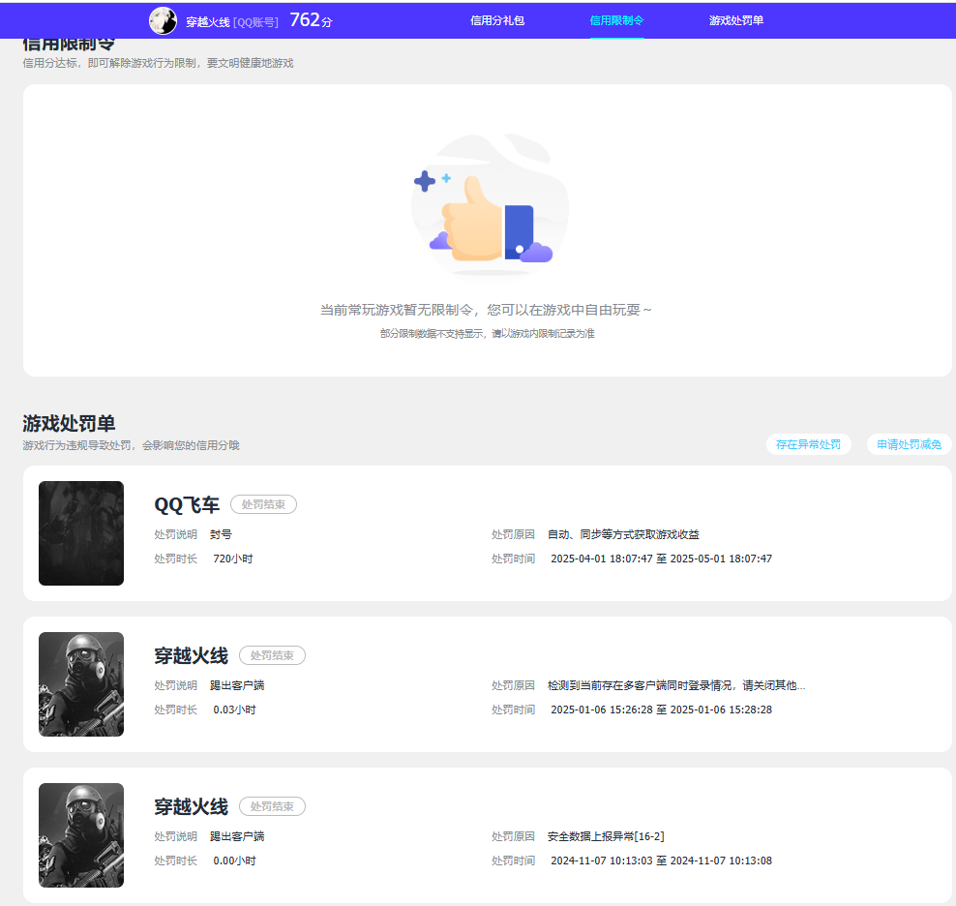Click the 762分 credit score
The width and height of the screenshot is (956, 906).
(311, 20)
